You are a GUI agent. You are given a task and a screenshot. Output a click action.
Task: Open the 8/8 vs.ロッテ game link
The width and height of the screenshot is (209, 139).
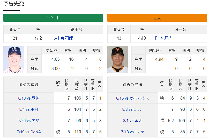pyautogui.click(x=132, y=109)
